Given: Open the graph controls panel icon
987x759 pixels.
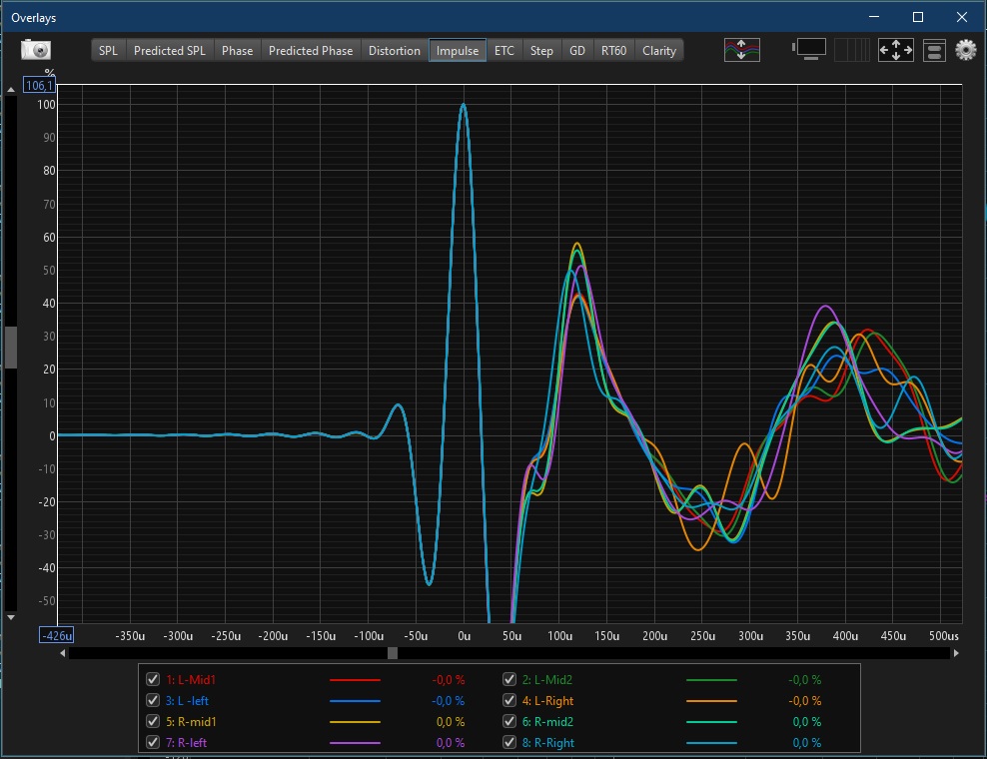Looking at the screenshot, I should [934, 50].
